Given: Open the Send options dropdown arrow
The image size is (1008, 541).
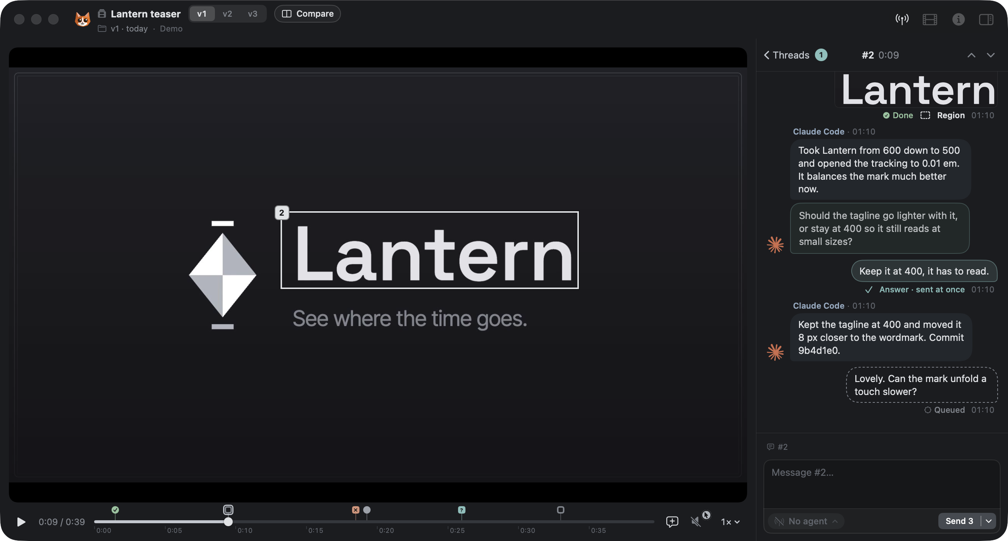Looking at the screenshot, I should (989, 521).
